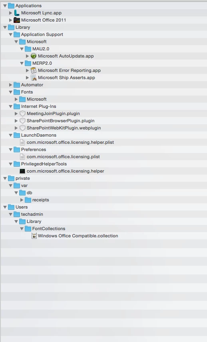Expand the Automator folder

(x=10, y=85)
